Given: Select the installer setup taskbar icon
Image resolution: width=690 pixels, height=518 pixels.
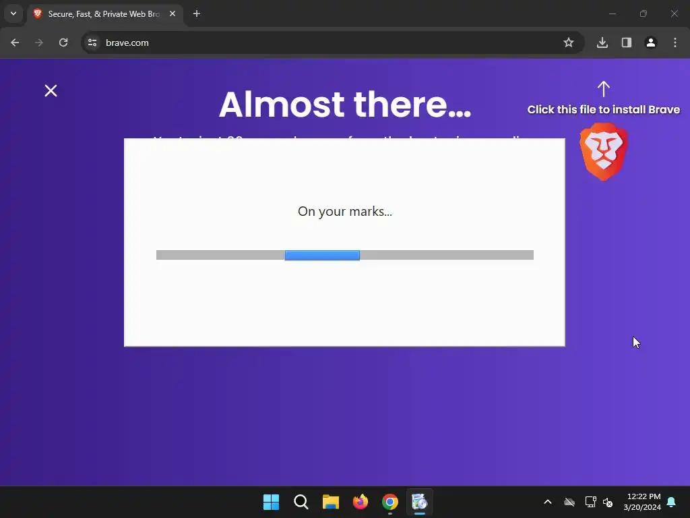Looking at the screenshot, I should point(419,502).
